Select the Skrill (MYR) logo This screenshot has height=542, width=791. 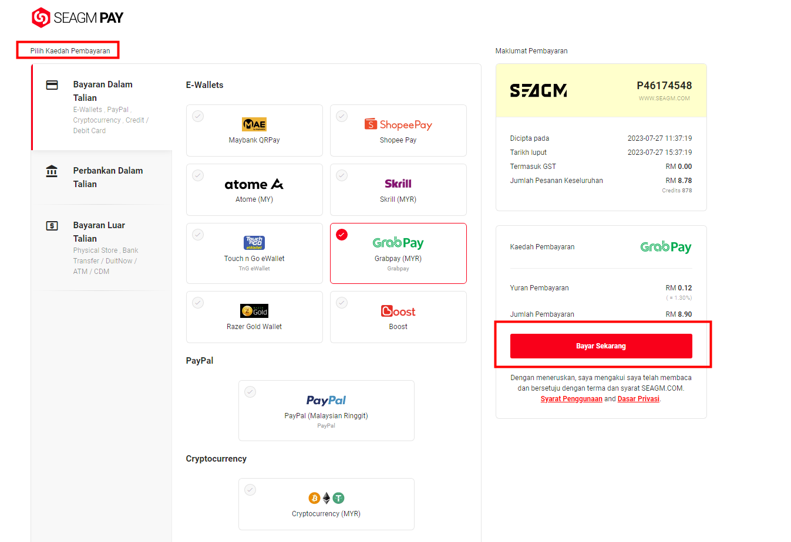(398, 184)
